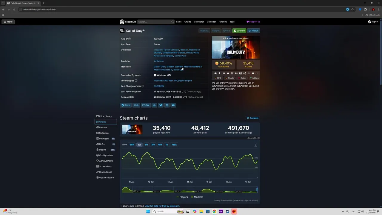Image resolution: width=382 pixels, height=215 pixels.
Task: Click the green Launch button
Action: (x=239, y=31)
